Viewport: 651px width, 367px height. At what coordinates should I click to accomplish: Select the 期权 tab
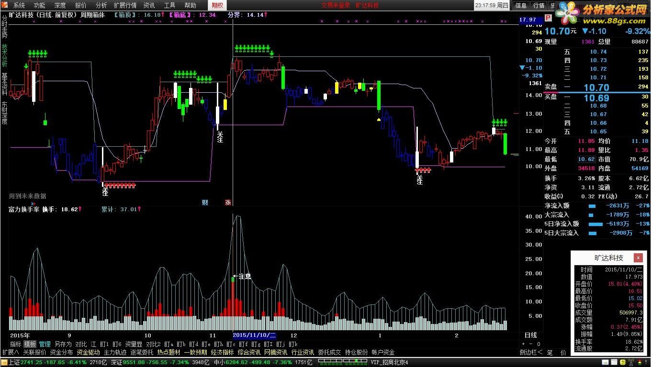coord(217,5)
